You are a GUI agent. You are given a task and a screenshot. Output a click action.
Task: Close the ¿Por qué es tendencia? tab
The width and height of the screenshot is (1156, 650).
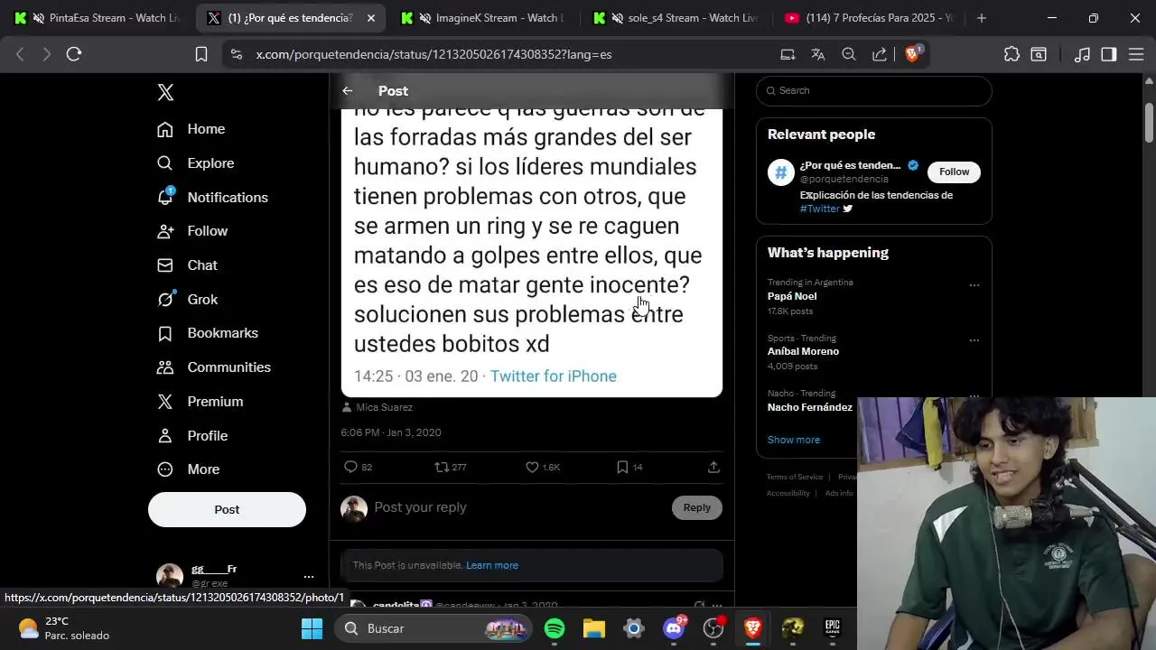tap(371, 18)
